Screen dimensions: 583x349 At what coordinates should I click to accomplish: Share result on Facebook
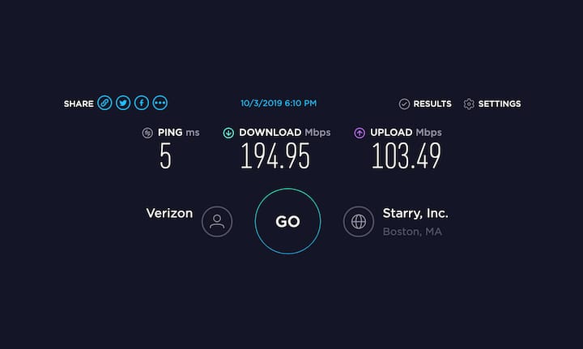tap(142, 103)
